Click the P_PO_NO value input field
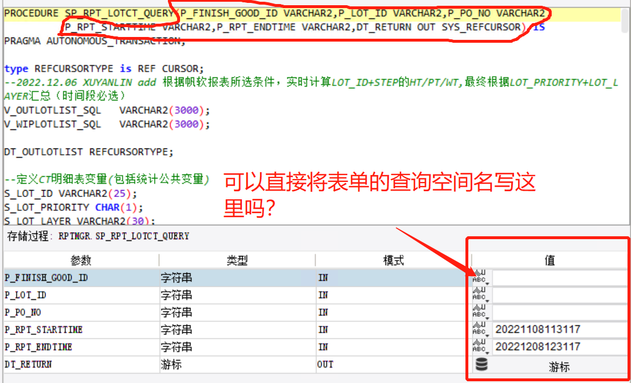 (x=560, y=313)
